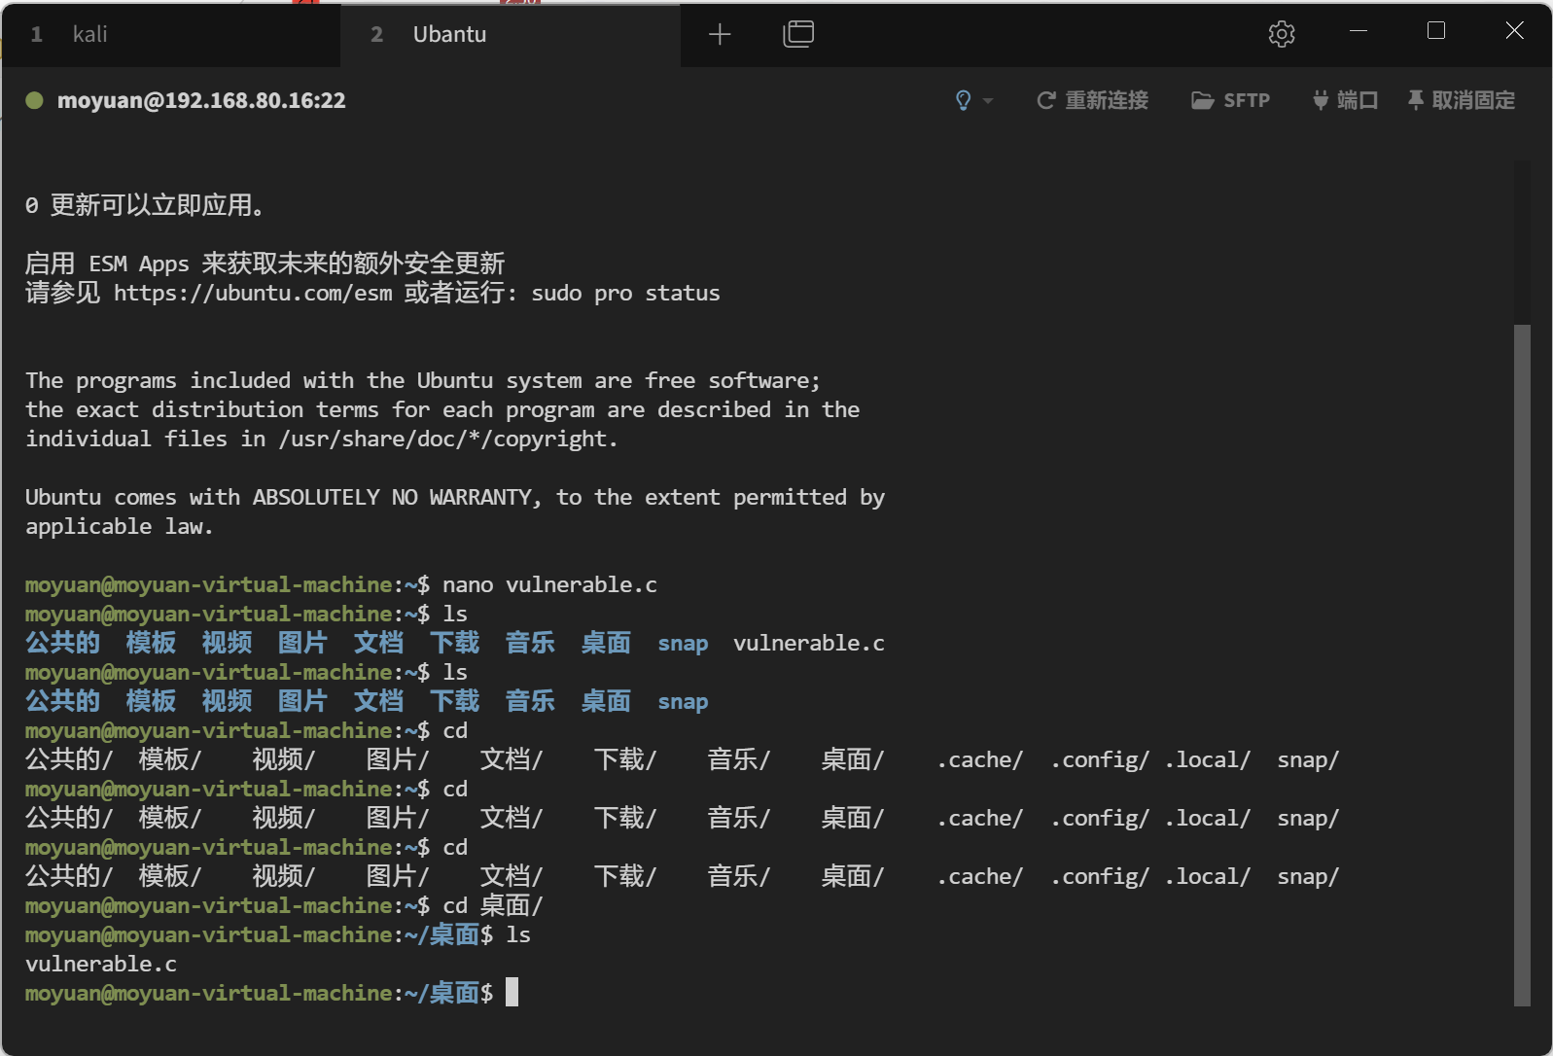Screen dimensions: 1553x1056
Task: Select the Ubantu session tab
Action: click(449, 35)
